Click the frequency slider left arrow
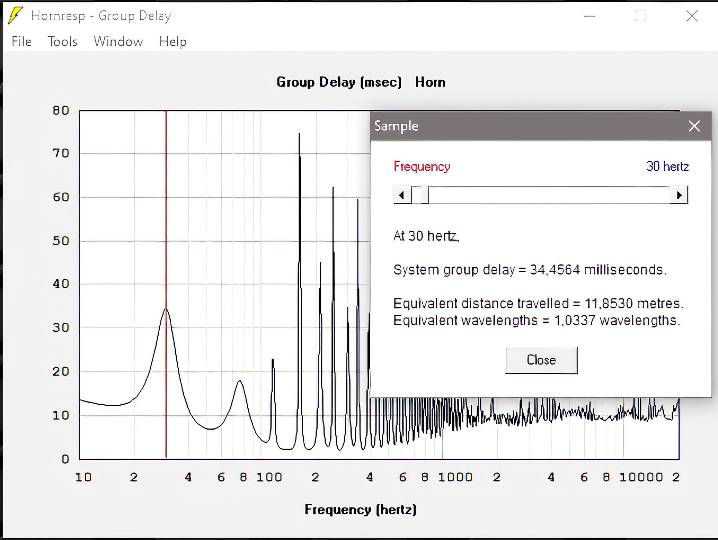The image size is (718, 540). click(x=402, y=195)
